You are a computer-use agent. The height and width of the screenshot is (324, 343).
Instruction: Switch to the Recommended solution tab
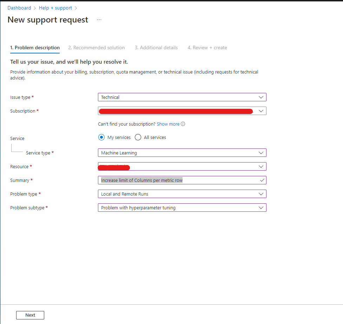[x=97, y=47]
